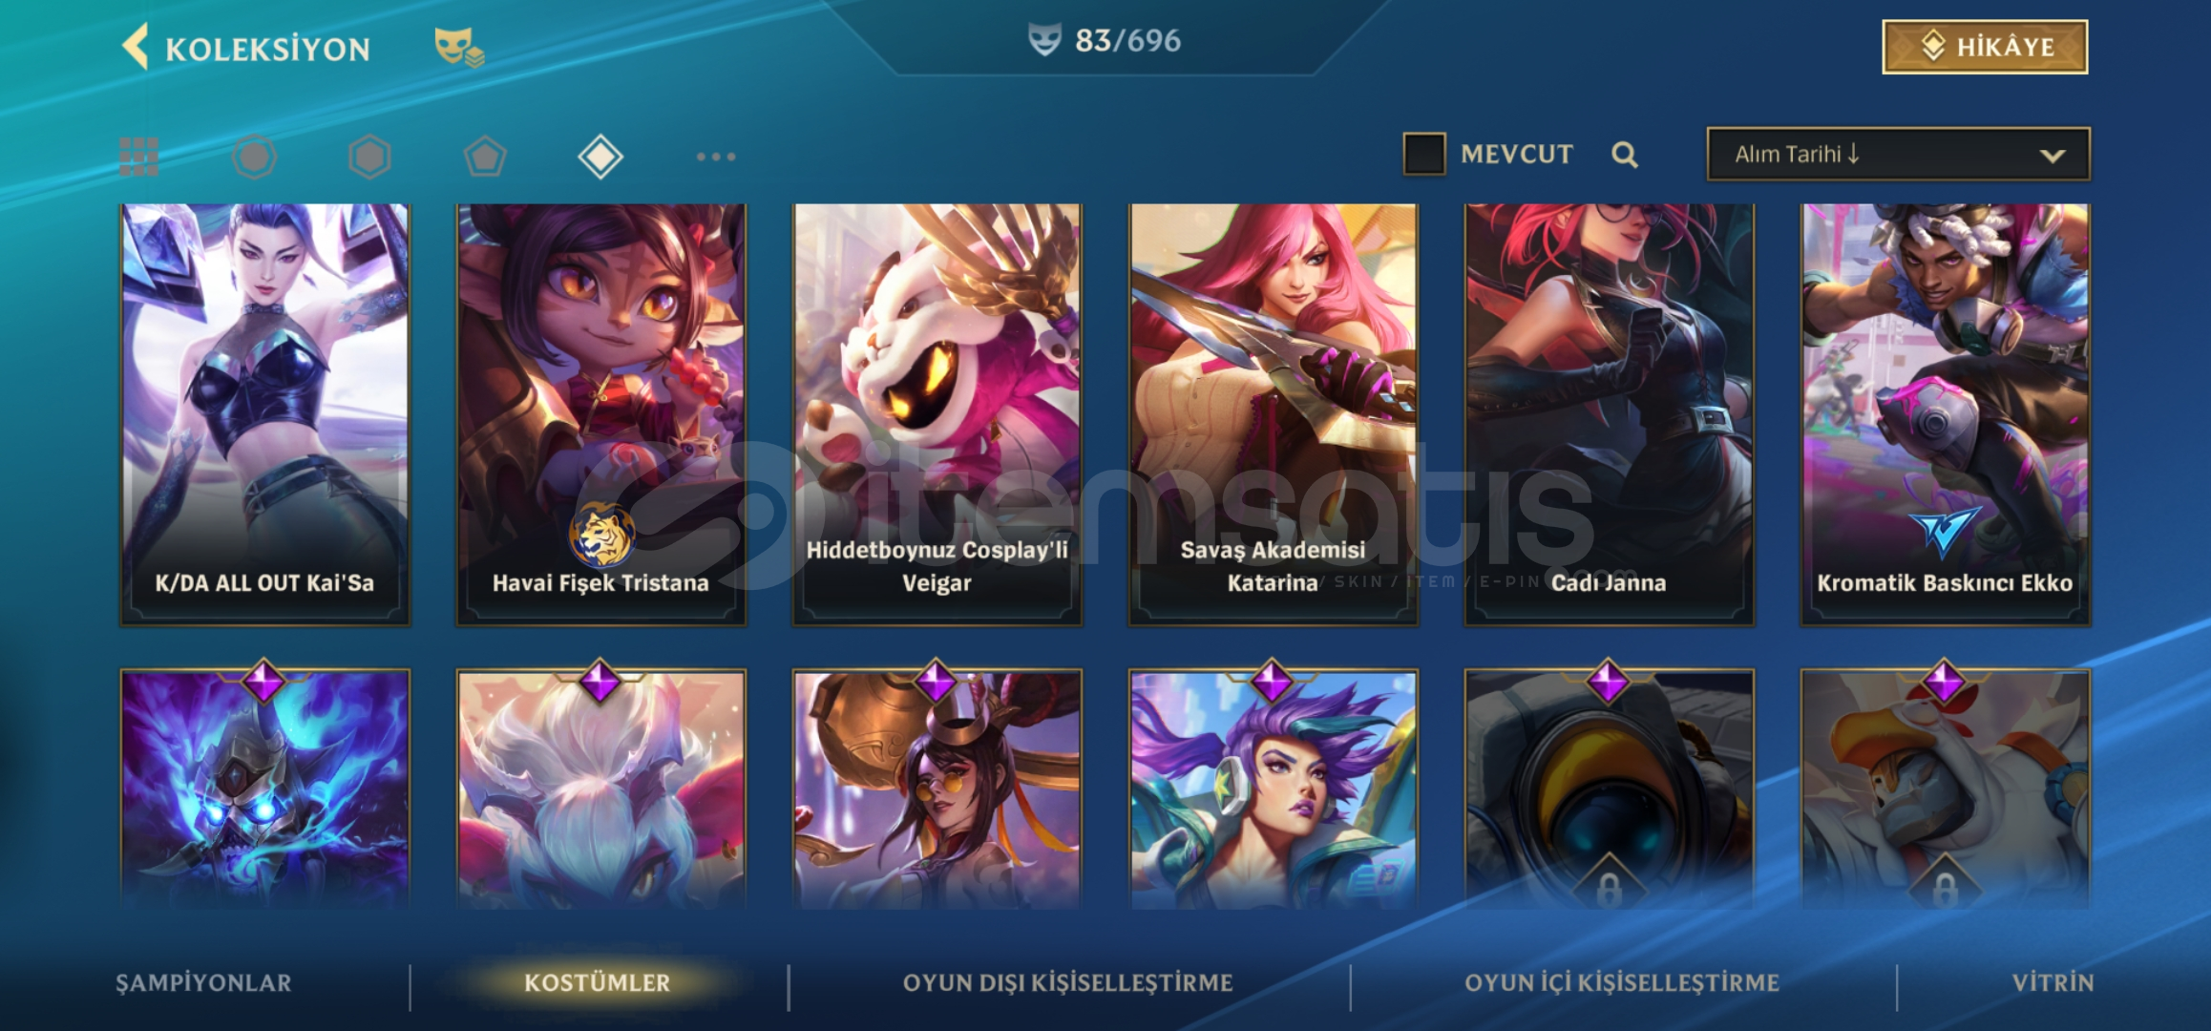The image size is (2211, 1031).
Task: Open search with the magnifier icon
Action: [1625, 155]
